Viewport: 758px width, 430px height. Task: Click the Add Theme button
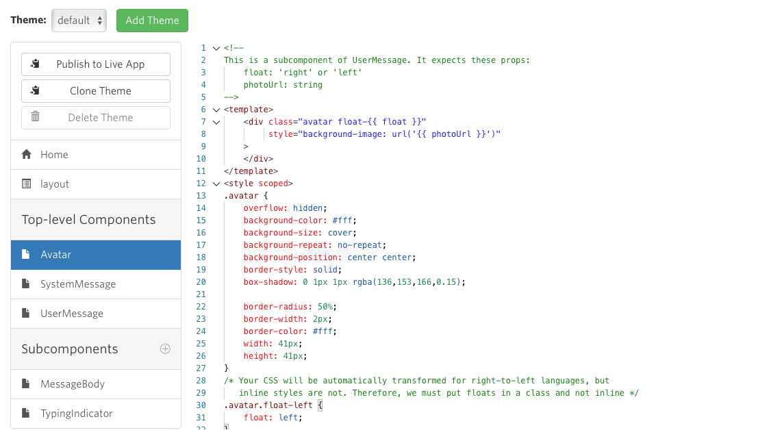click(152, 21)
